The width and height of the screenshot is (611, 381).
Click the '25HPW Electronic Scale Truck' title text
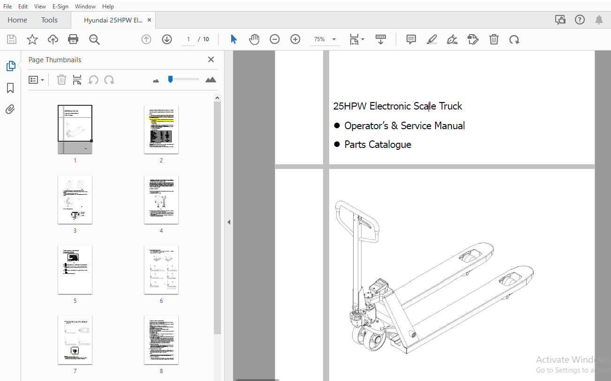click(398, 106)
